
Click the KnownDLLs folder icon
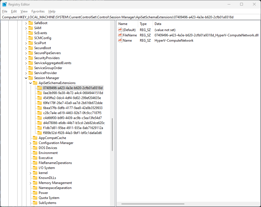pyautogui.click(x=35, y=178)
